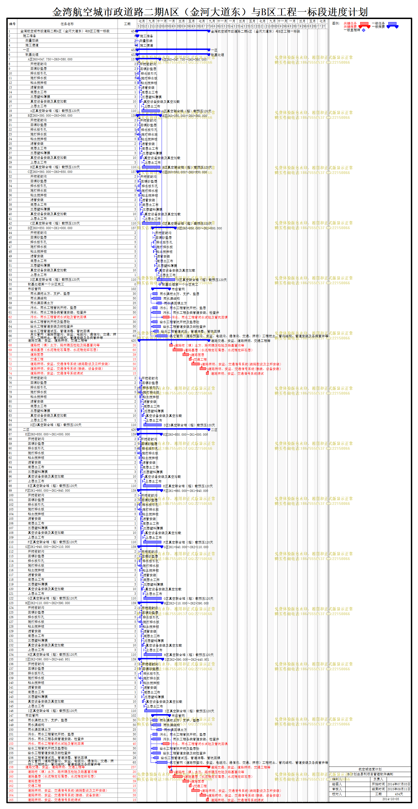Select row 147 市政管网 summary task
Image resolution: width=418 pixels, height=809 pixels.
coord(32,715)
